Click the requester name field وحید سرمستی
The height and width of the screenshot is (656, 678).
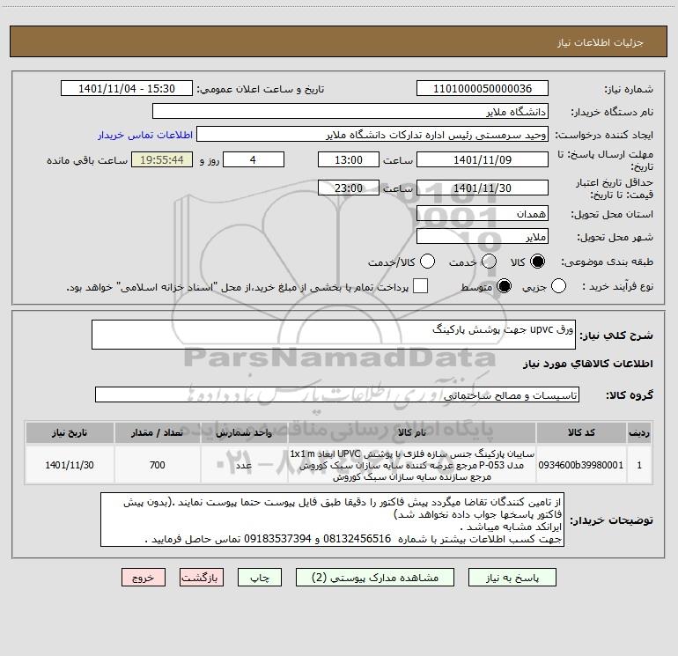tap(372, 135)
